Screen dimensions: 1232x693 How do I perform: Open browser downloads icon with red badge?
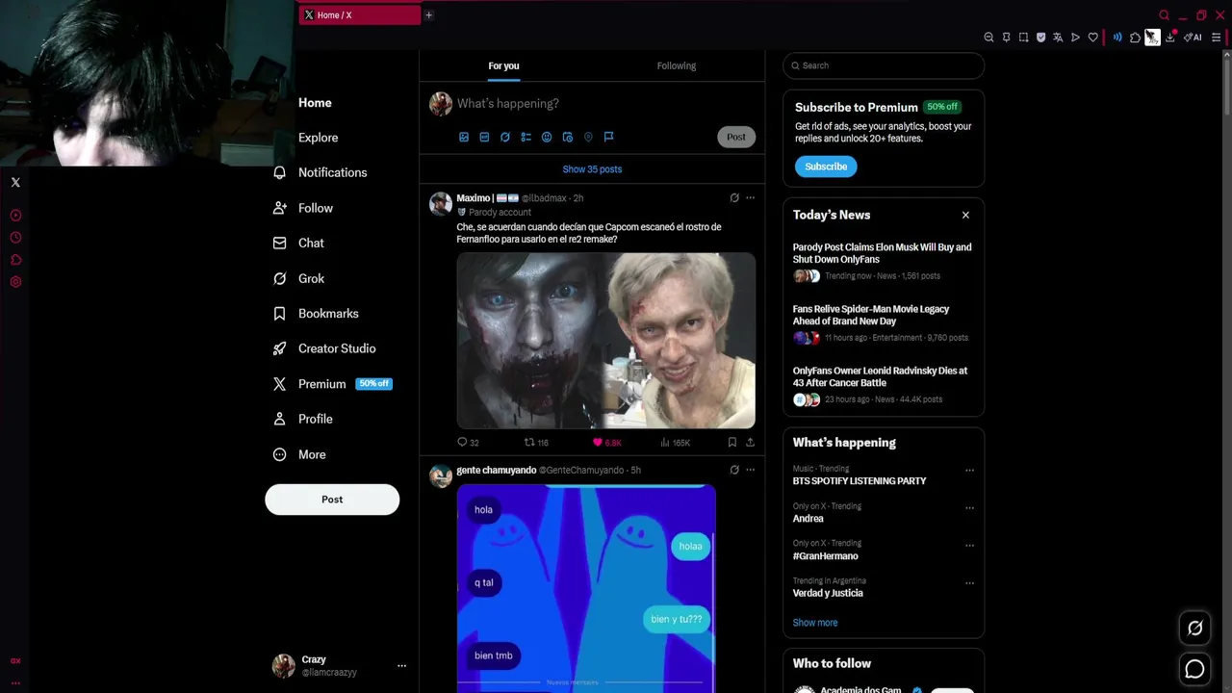1170,38
